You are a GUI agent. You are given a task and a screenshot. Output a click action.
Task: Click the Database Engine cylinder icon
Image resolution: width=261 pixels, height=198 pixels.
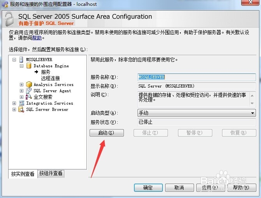coord(29,66)
